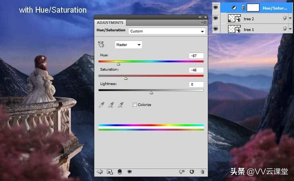The height and width of the screenshot is (181, 294).
Task: Toggle visibility of Hue/Saturation layer
Action: coord(216,7)
